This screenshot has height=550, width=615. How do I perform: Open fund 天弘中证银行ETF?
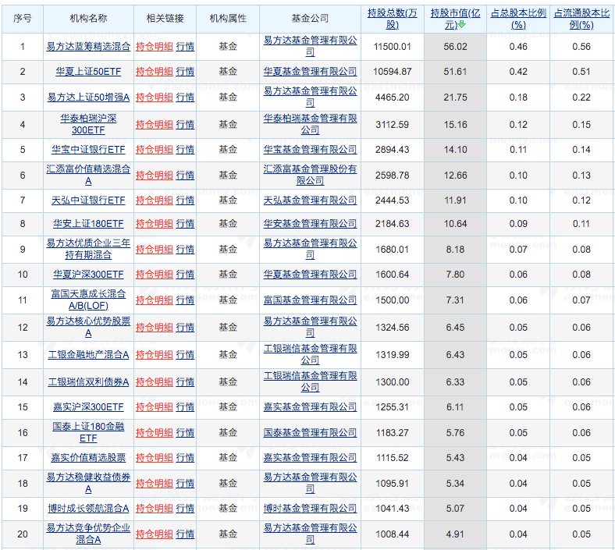pyautogui.click(x=88, y=200)
